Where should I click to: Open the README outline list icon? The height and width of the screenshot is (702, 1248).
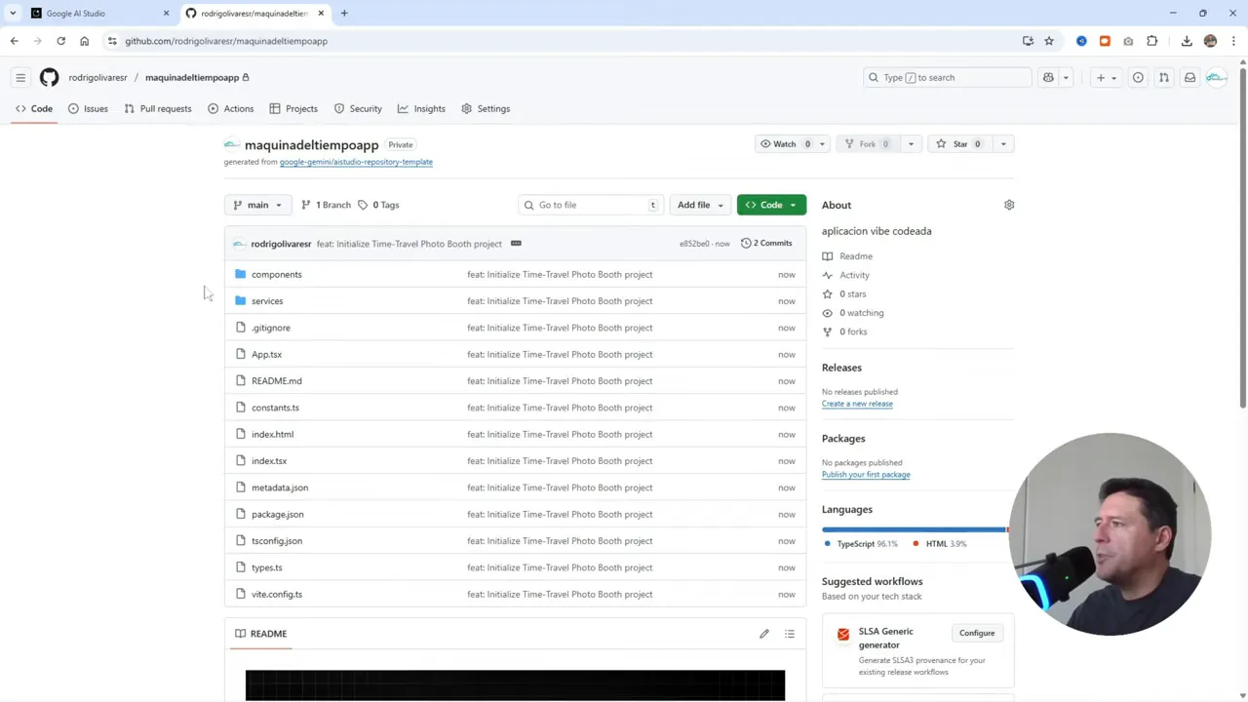790,634
